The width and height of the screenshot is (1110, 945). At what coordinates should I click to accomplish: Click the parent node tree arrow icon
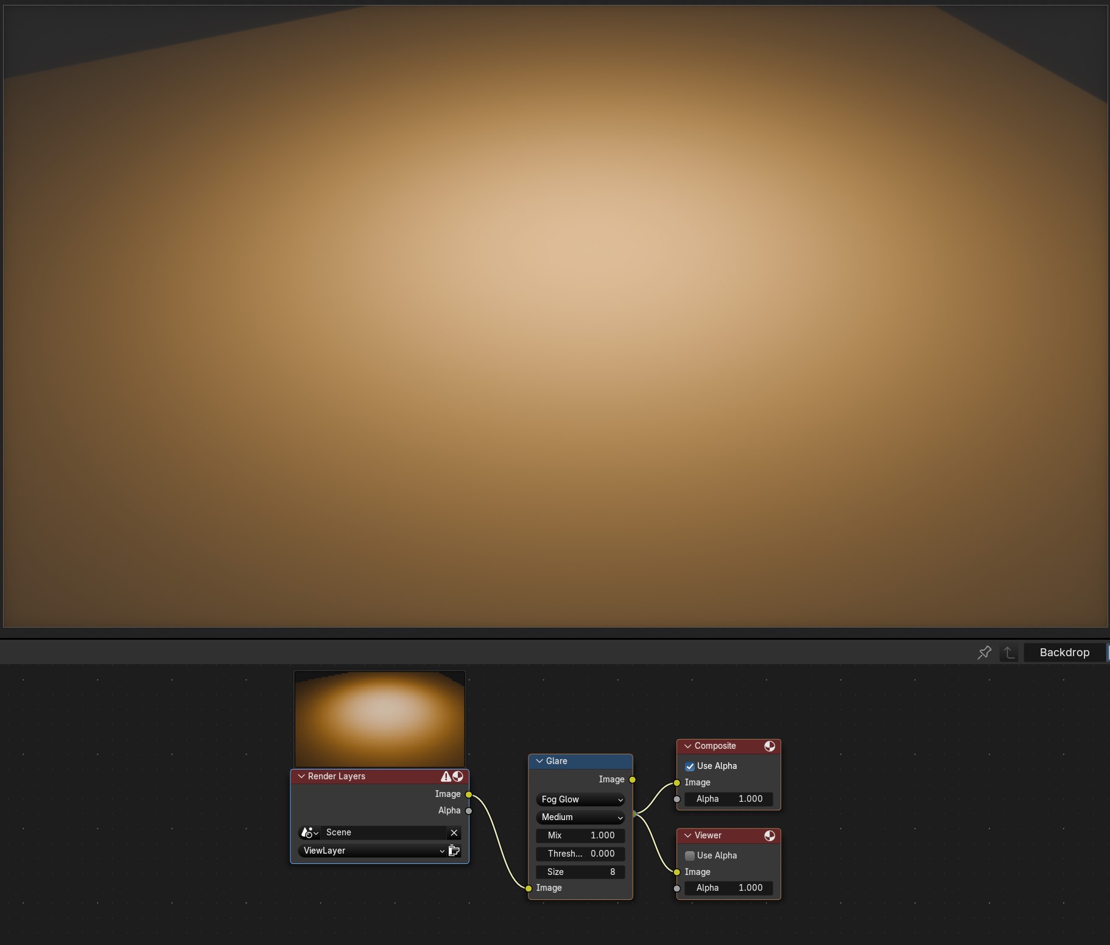point(1009,653)
